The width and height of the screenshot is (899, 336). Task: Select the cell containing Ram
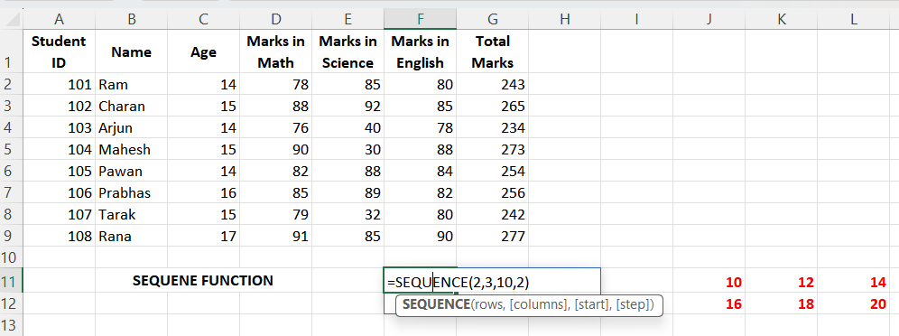click(x=131, y=84)
